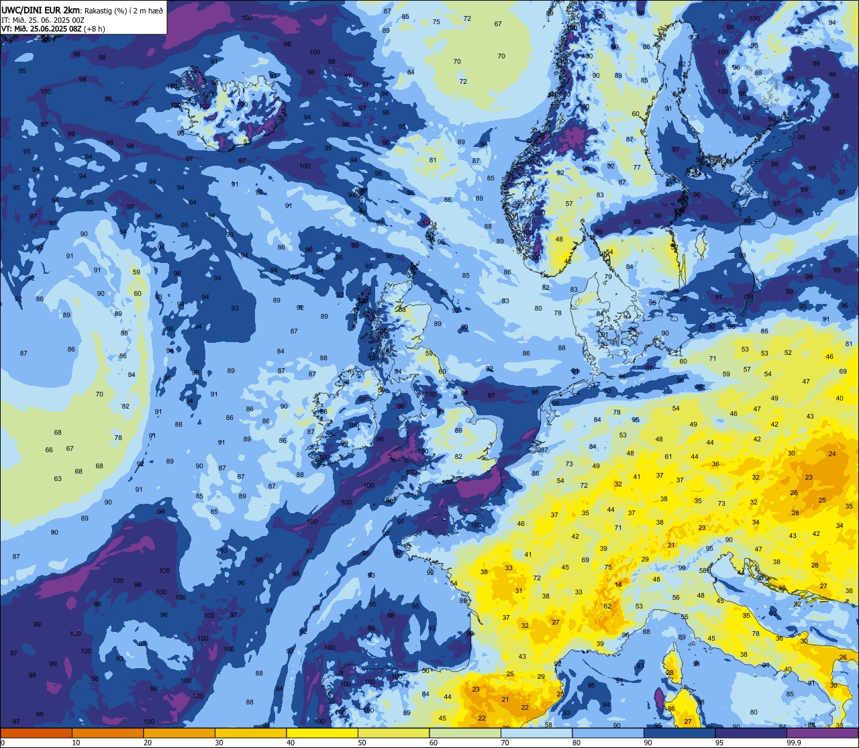Click the 20–30 light orange legend swatch
Screen dimensions: 859x748
[179, 733]
